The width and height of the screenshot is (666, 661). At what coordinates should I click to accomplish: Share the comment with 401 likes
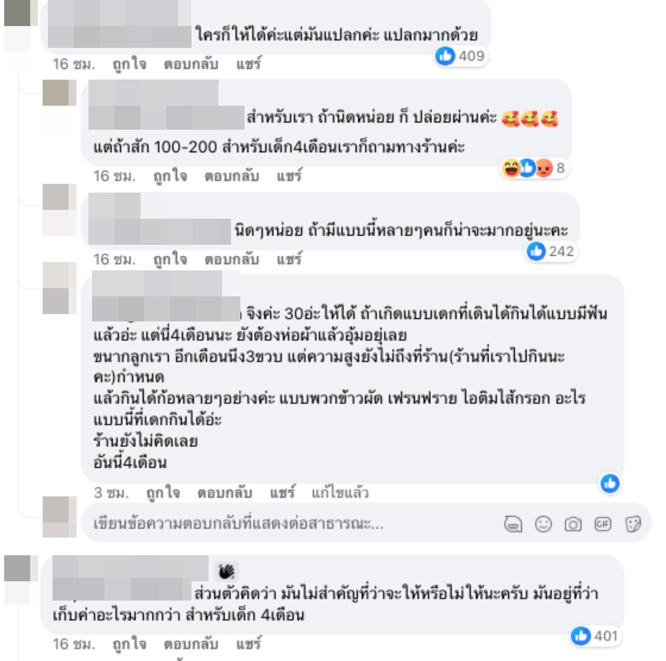[x=248, y=644]
